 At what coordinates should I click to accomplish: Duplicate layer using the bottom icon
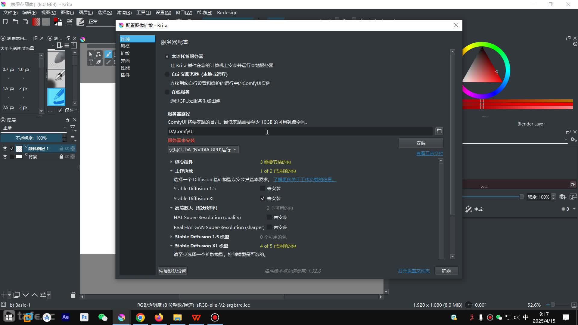click(17, 295)
